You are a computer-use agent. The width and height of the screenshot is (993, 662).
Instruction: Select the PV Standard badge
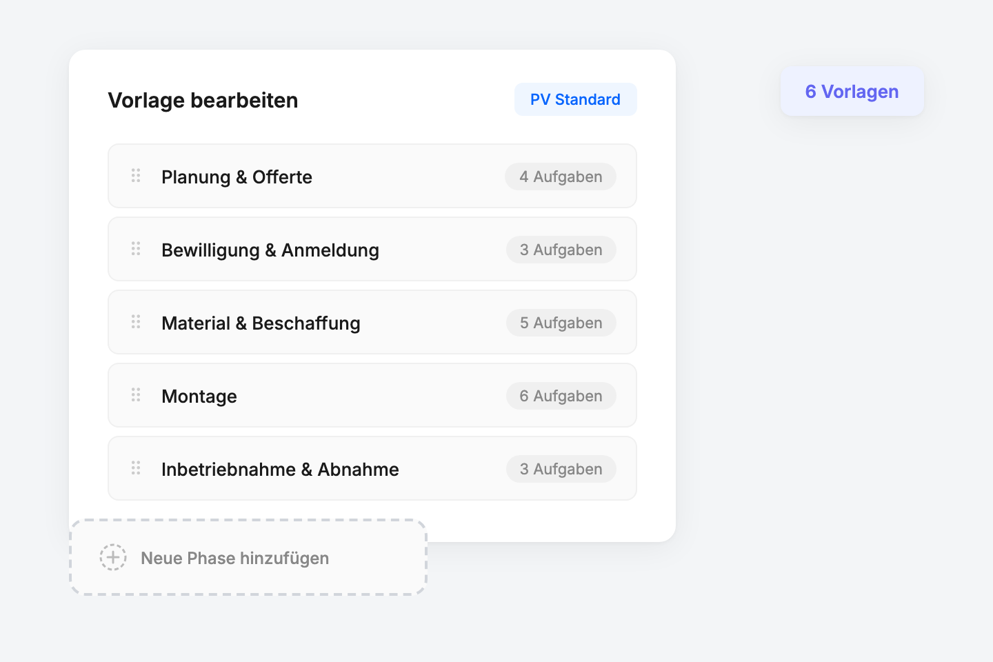pyautogui.click(x=575, y=99)
